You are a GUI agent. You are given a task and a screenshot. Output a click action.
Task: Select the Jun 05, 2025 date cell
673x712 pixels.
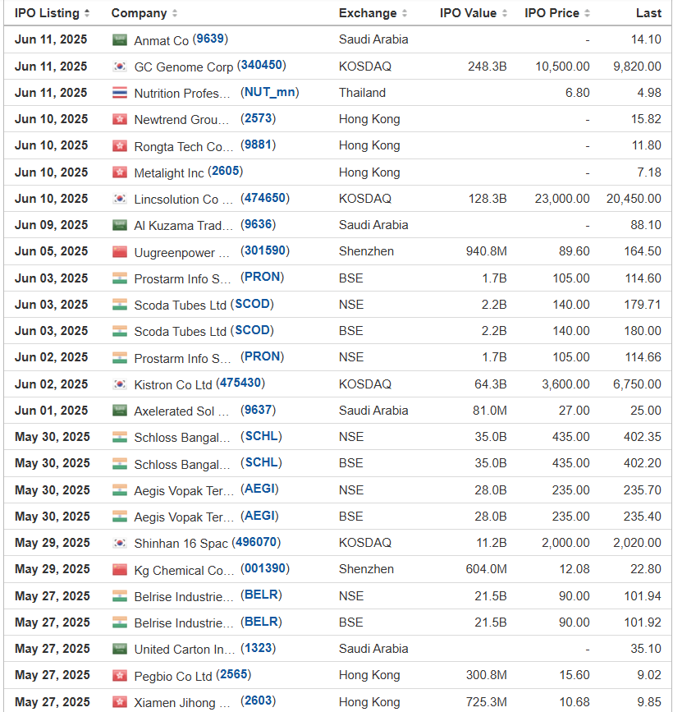click(x=51, y=251)
